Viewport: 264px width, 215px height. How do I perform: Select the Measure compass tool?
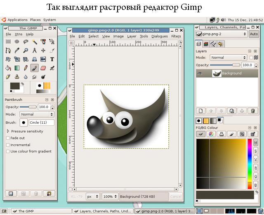coord(35,50)
